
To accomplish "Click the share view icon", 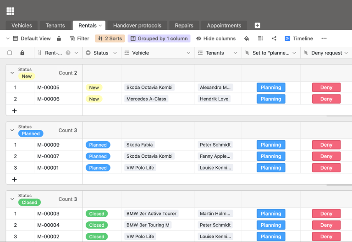I will [274, 38].
